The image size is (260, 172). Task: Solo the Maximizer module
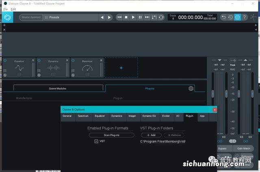[x=73, y=75]
